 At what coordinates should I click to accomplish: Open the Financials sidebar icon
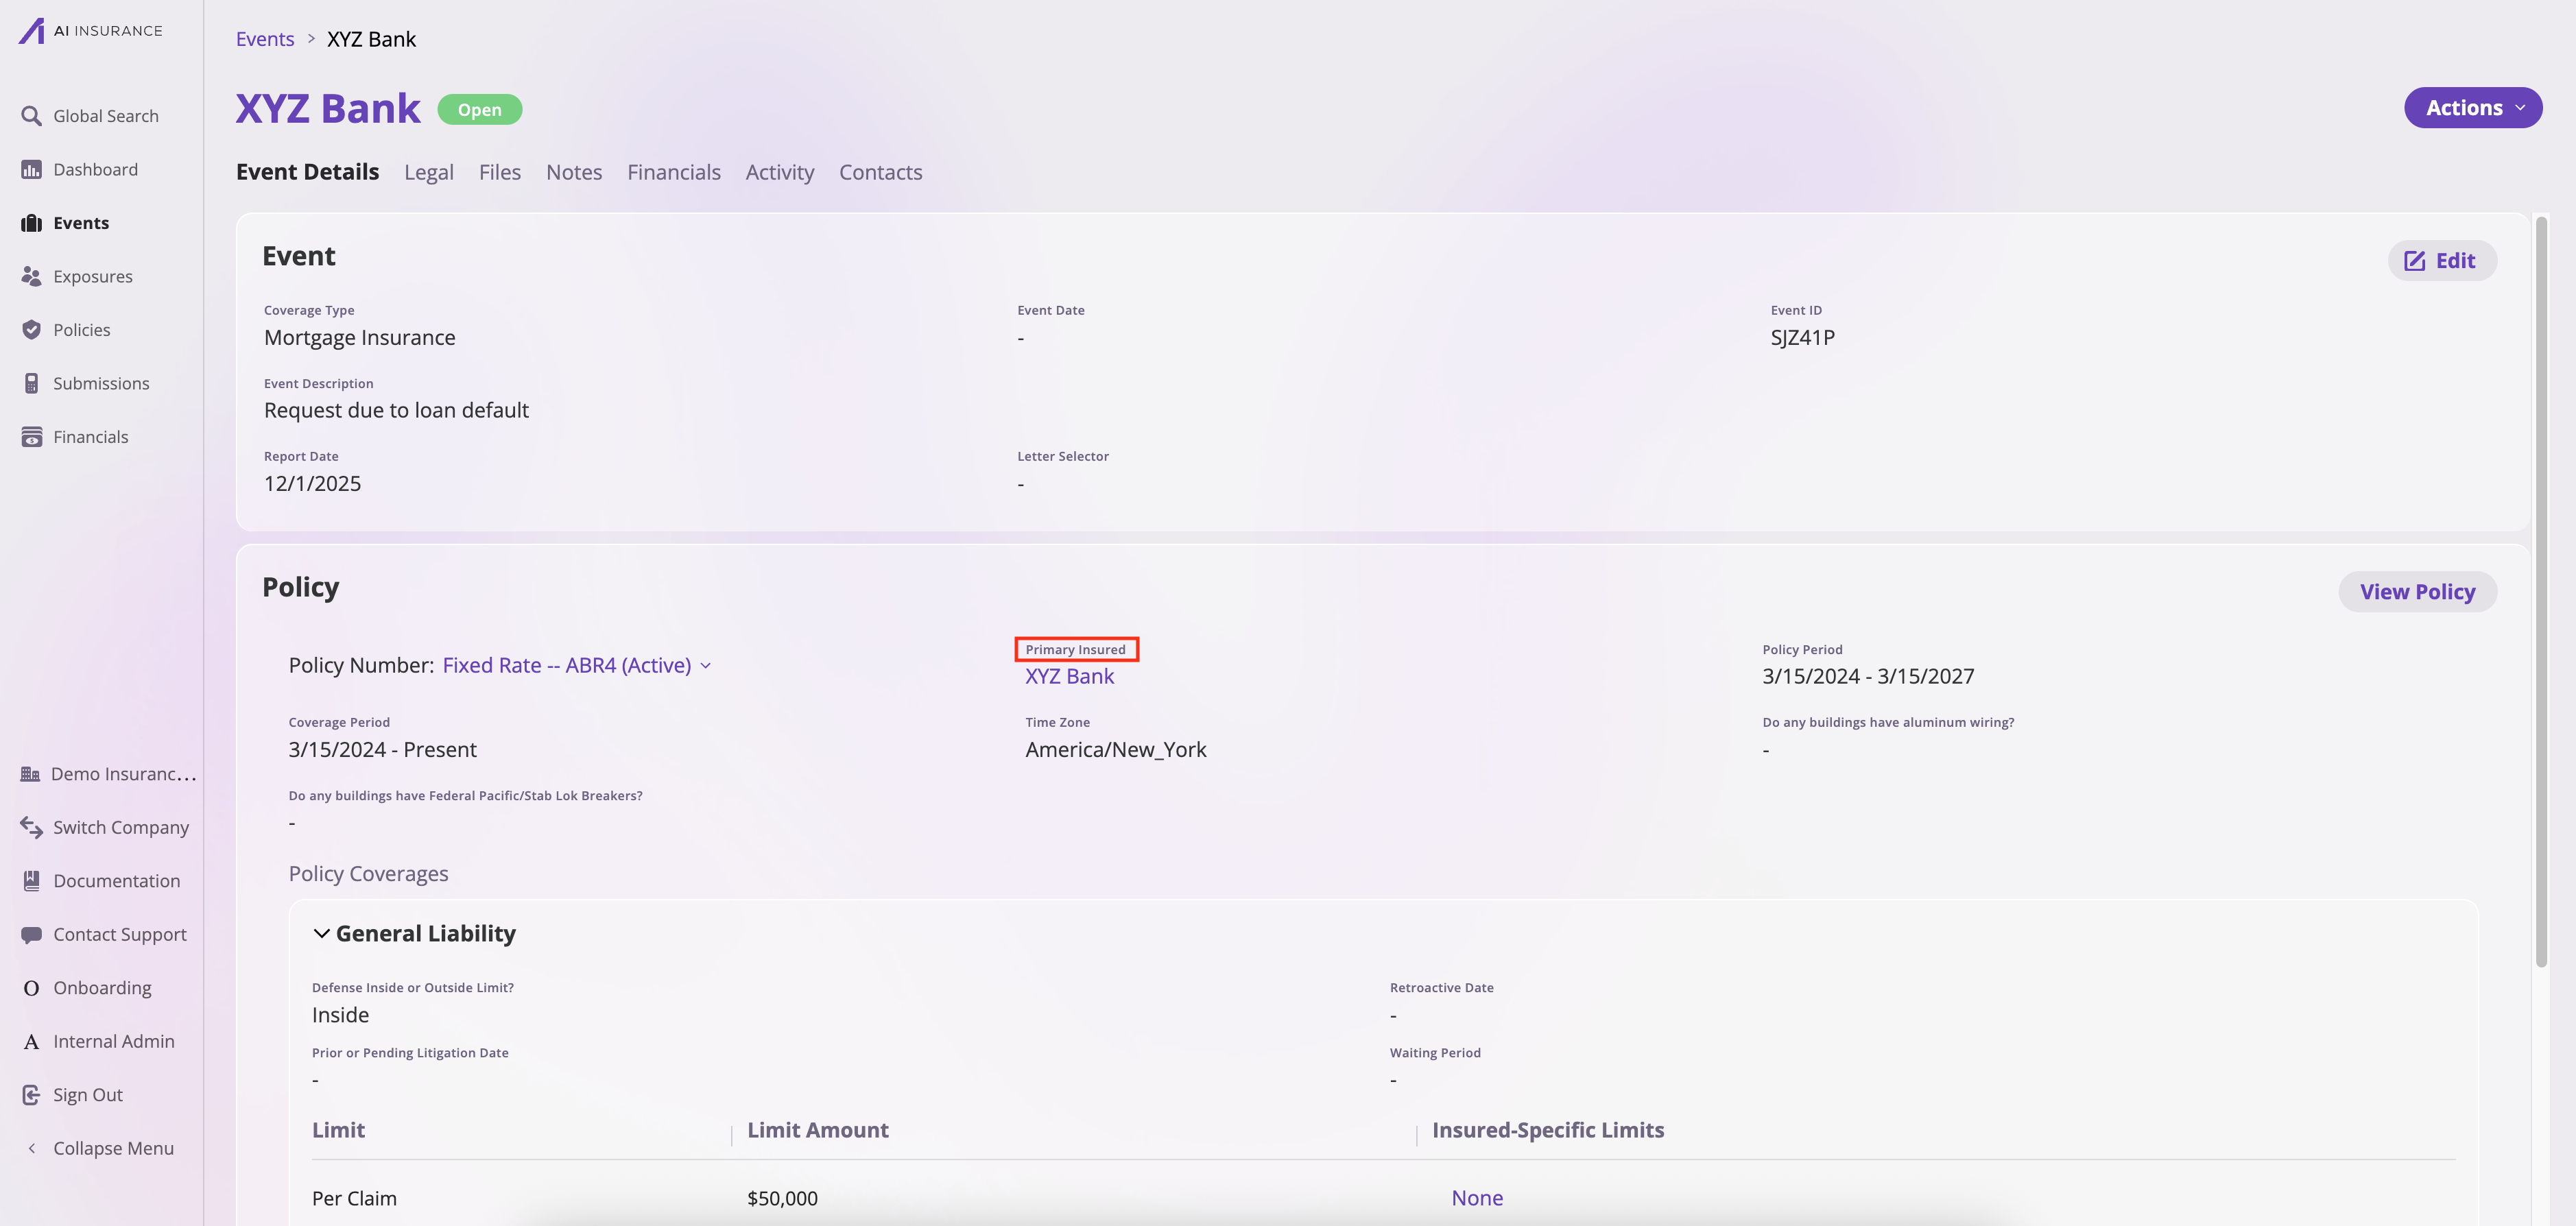coord(30,436)
